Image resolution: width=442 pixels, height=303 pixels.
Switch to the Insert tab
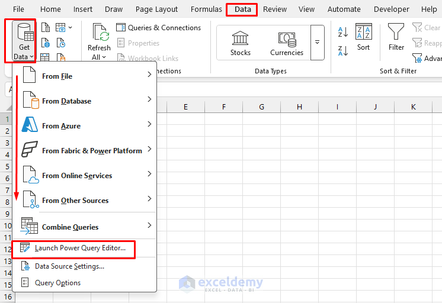click(83, 9)
